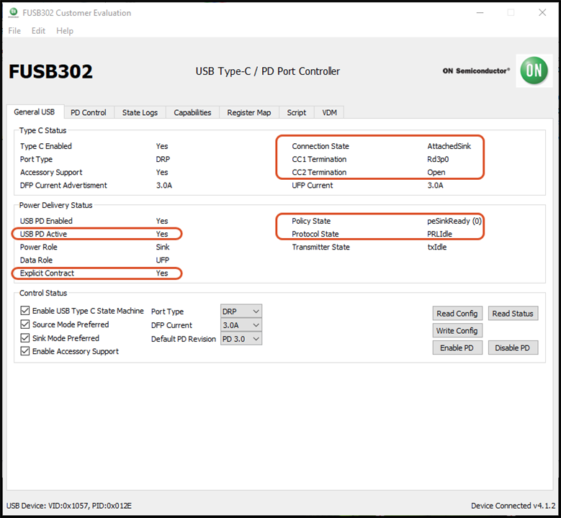Switch to the Script tab
Screen dimensions: 561x518
point(296,113)
